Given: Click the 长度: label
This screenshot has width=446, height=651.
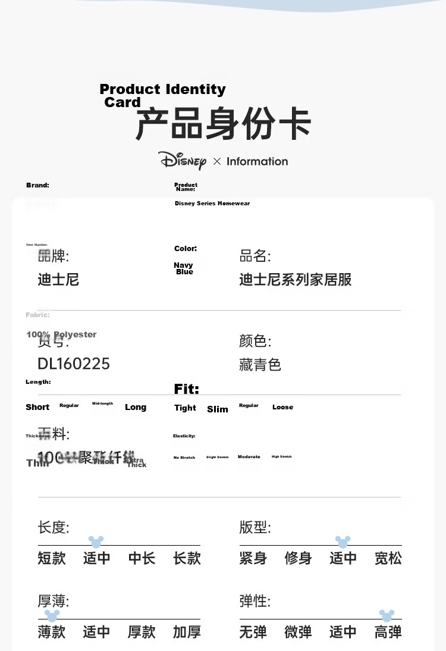Looking at the screenshot, I should click(54, 527).
